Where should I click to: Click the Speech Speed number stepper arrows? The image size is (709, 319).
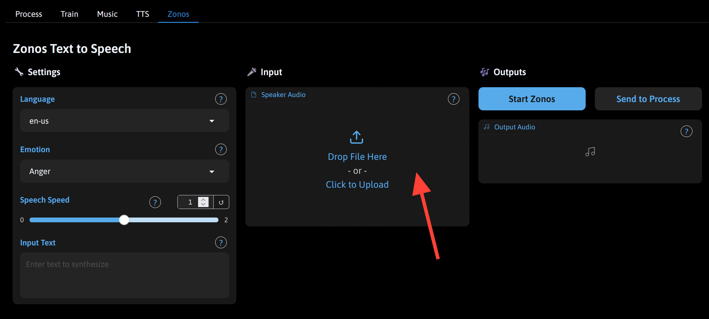[203, 202]
